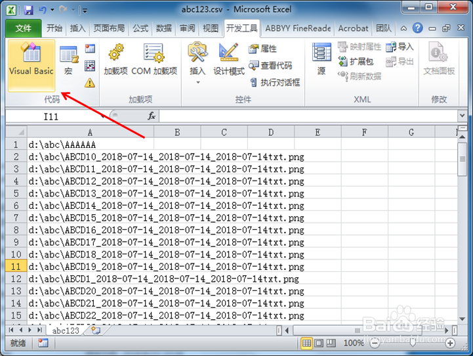Viewport: 473px width, 356px height.
Task: Click Refresh Data (刷新数据)
Action: click(360, 76)
